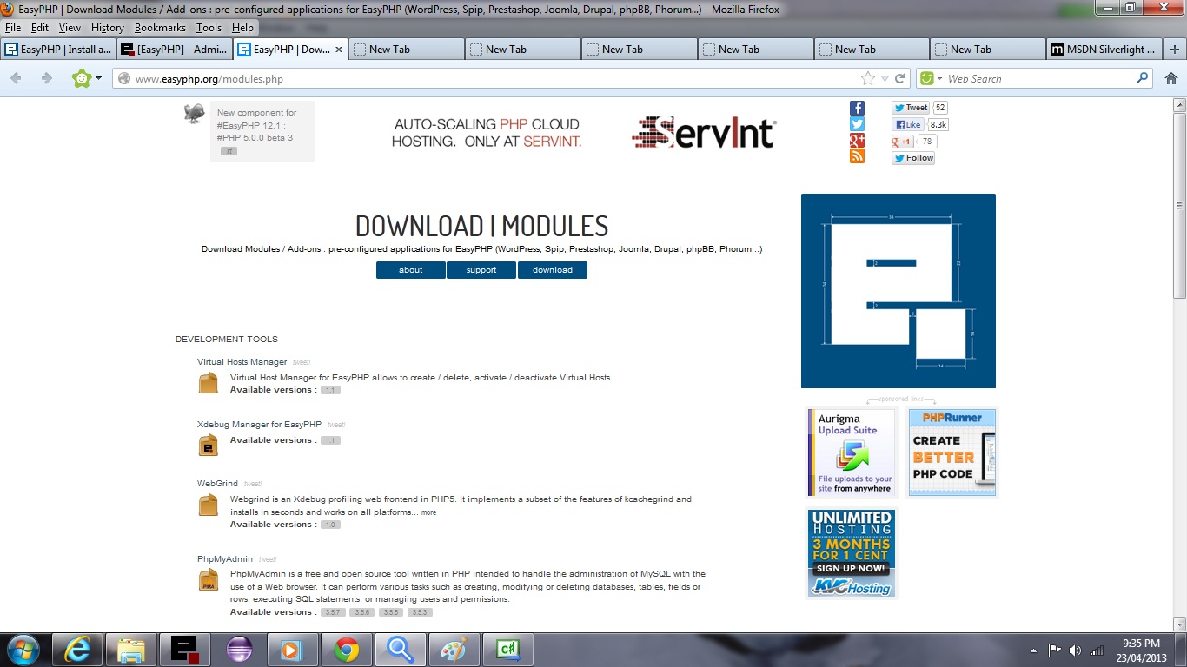
Task: Launch Internet Explorer from the taskbar
Action: 78,650
